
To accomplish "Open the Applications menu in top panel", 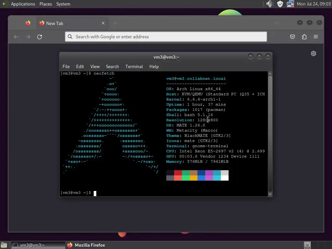I will 23,4.
